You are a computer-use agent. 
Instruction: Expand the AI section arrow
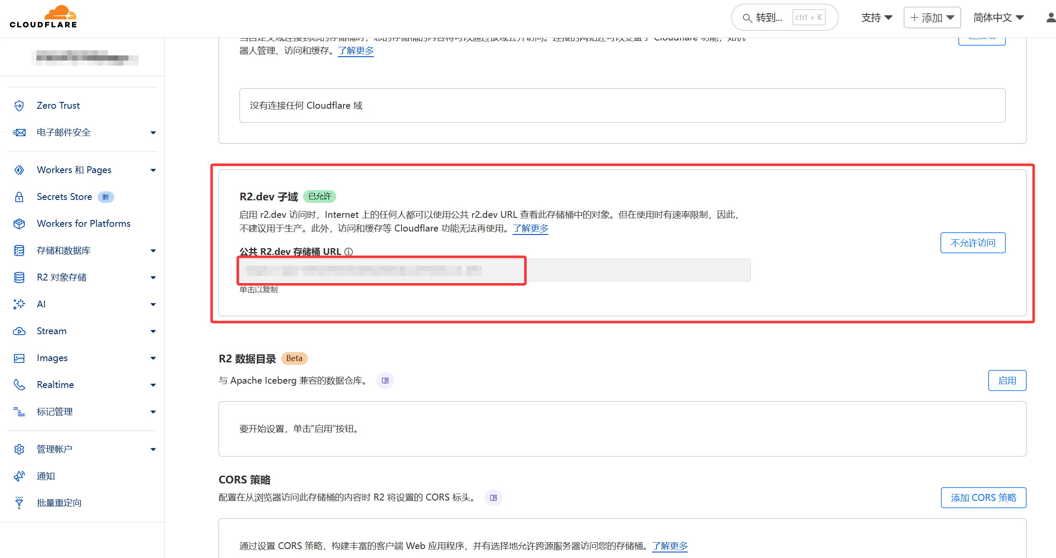point(153,304)
